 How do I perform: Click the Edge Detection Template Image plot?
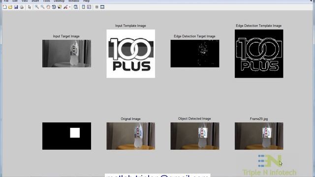click(x=259, y=54)
